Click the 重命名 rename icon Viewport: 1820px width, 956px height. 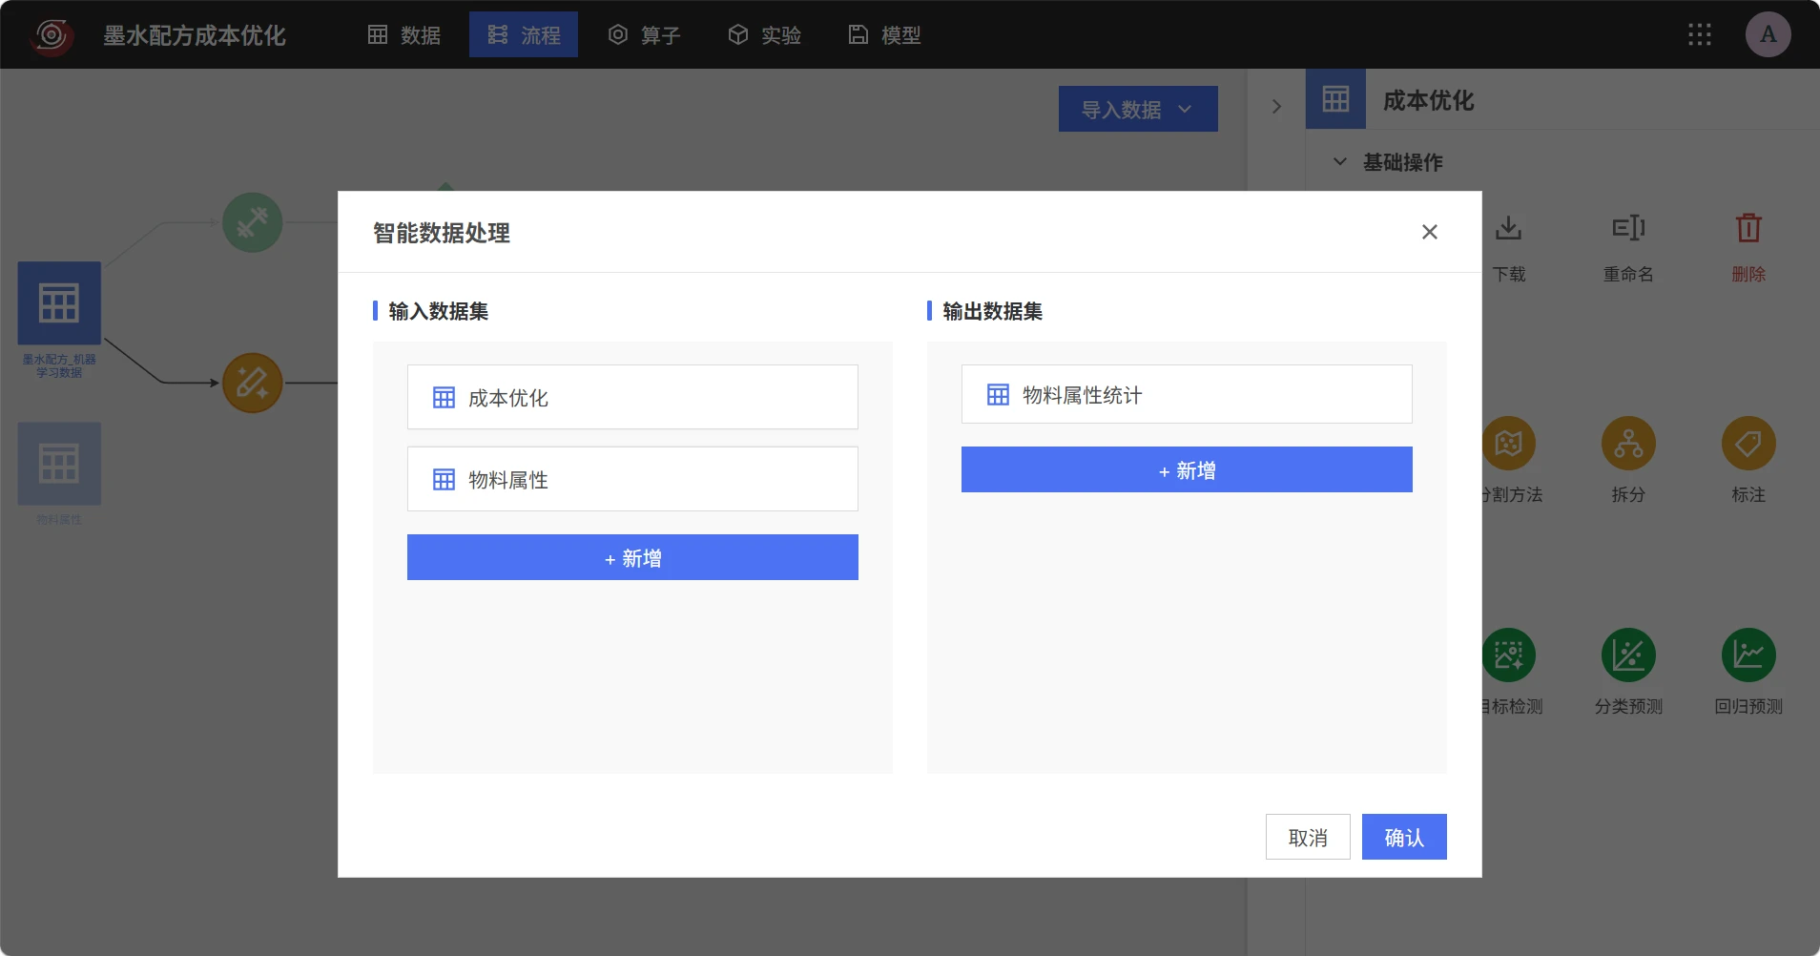pos(1628,228)
